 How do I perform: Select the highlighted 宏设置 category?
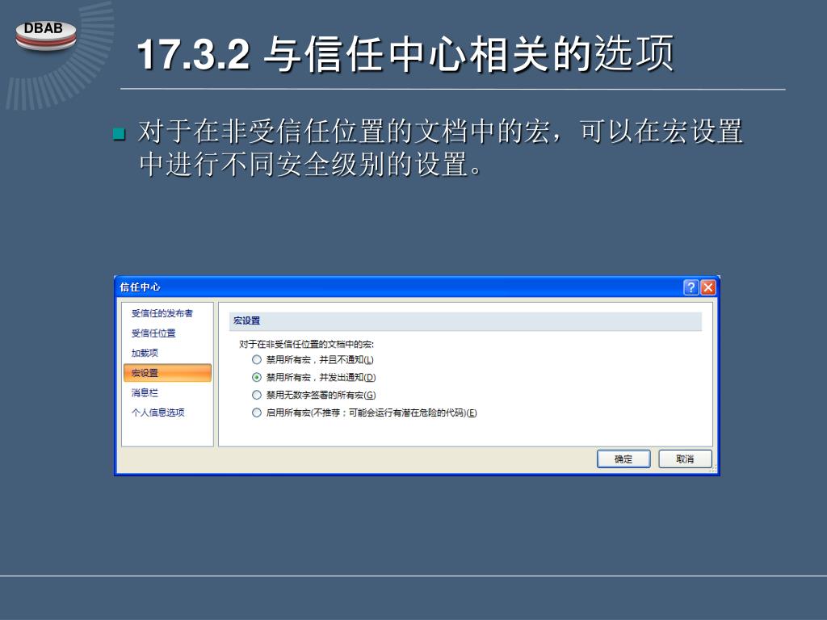coord(167,373)
